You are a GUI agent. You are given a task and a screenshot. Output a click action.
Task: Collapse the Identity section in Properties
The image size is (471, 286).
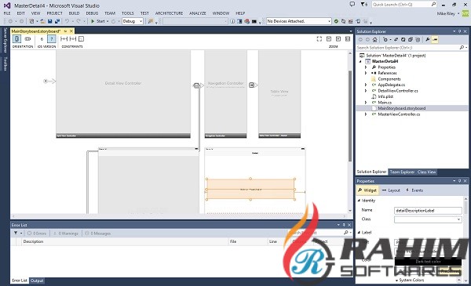tap(359, 201)
